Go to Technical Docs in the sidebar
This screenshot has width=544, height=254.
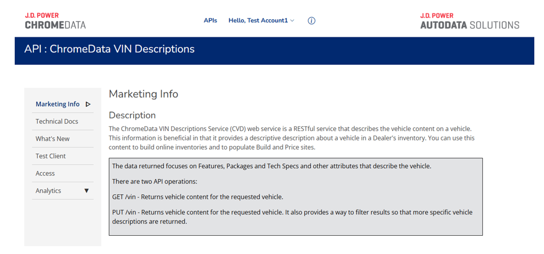coord(57,121)
